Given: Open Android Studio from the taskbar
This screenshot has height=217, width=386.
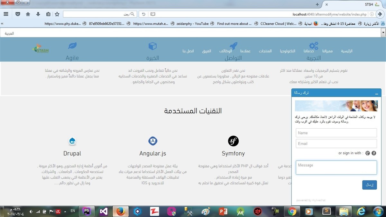Looking at the screenshot, I should coord(240,211).
